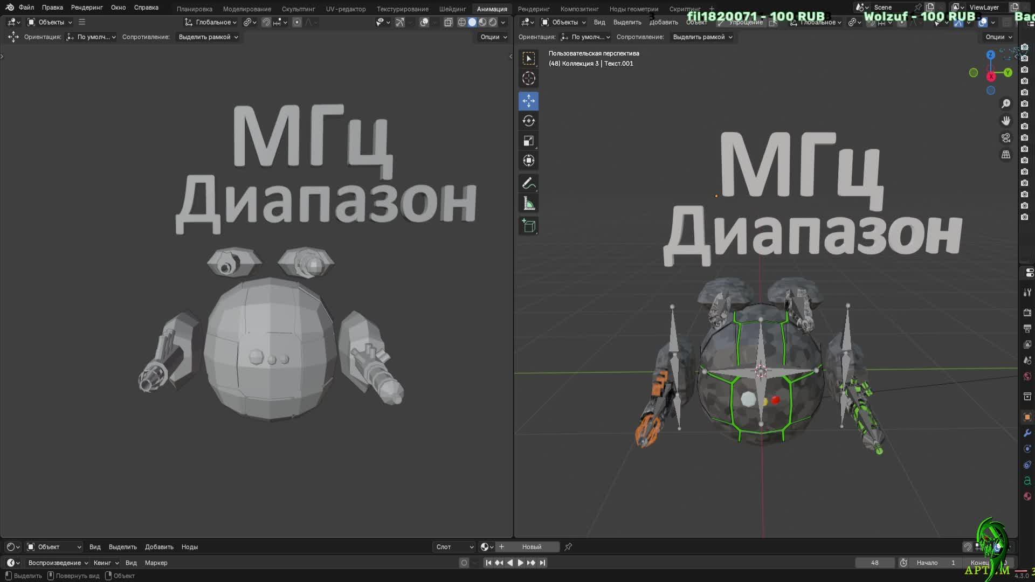The image size is (1035, 582).
Task: Pick the Add Cube tool
Action: click(x=528, y=226)
